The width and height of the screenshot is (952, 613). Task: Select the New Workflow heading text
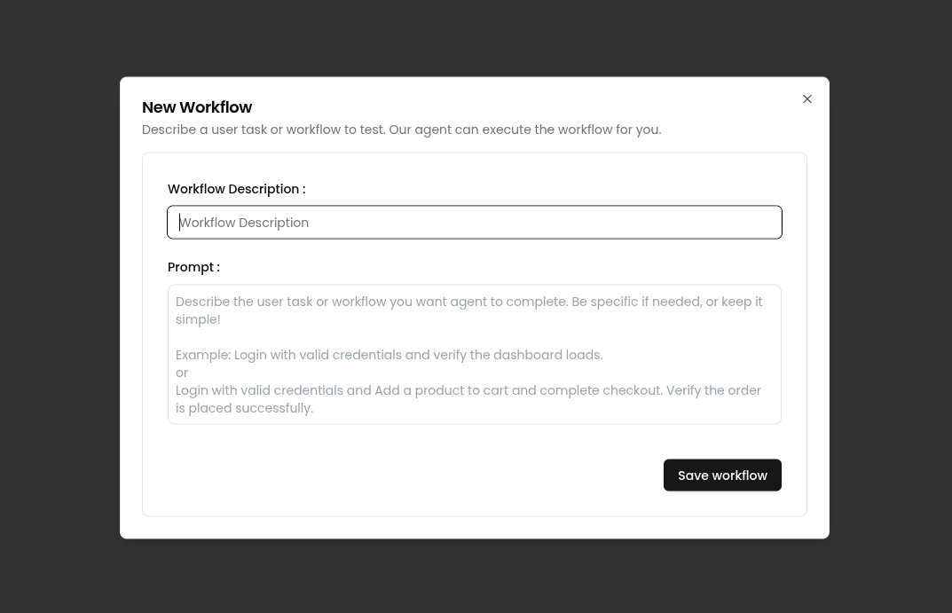click(x=197, y=106)
